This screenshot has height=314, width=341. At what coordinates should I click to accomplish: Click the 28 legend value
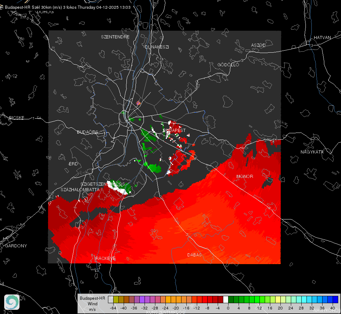301,308
